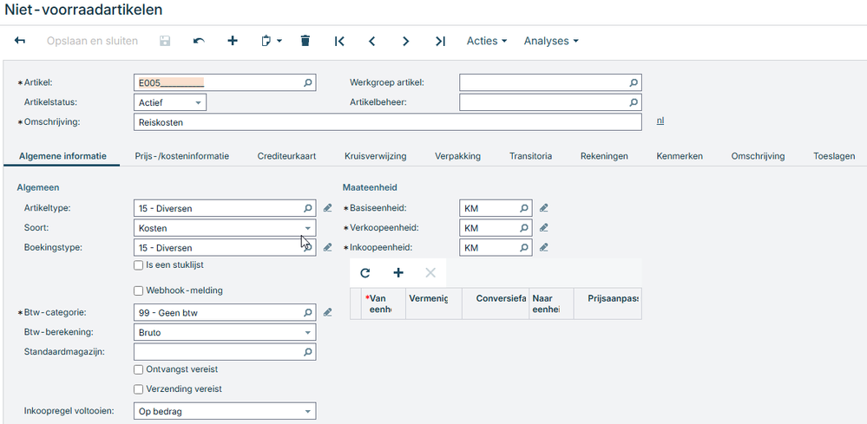The height and width of the screenshot is (424, 867).
Task: Switch to Crediteurkaart tab
Action: (x=286, y=156)
